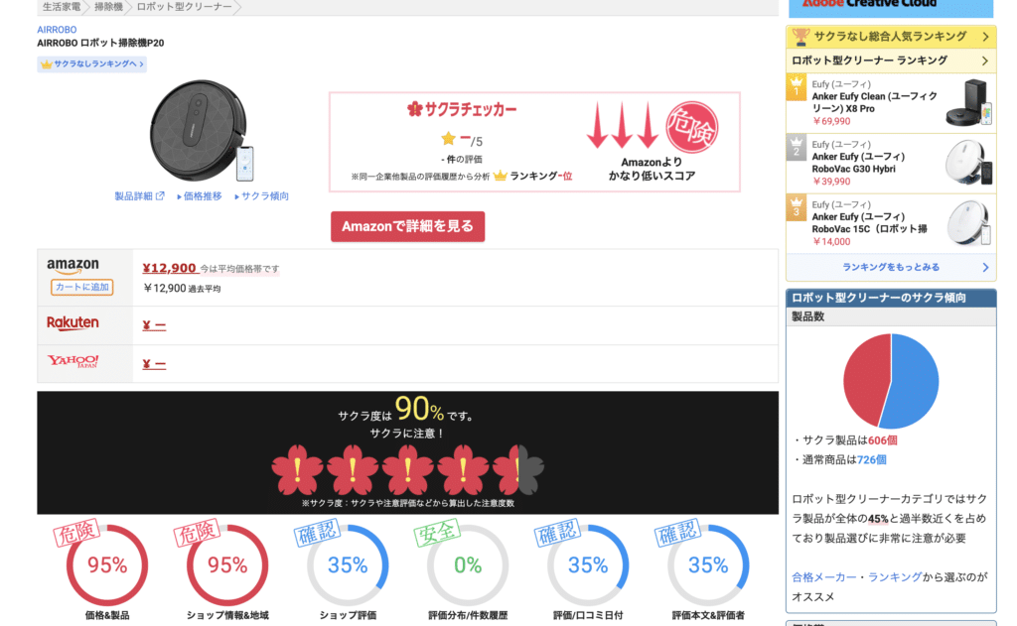Click the first red sakura warning flower
Image resolution: width=1017 pixels, height=626 pixels.
pos(297,470)
